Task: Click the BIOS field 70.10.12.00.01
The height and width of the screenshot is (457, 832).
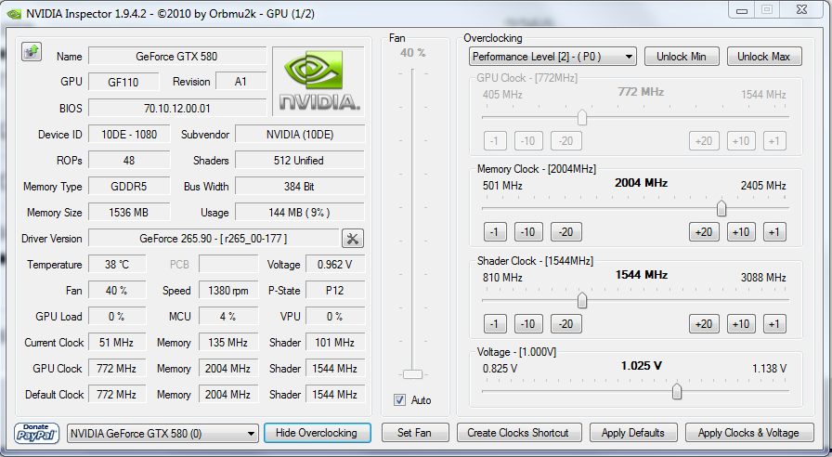Action: [x=177, y=109]
